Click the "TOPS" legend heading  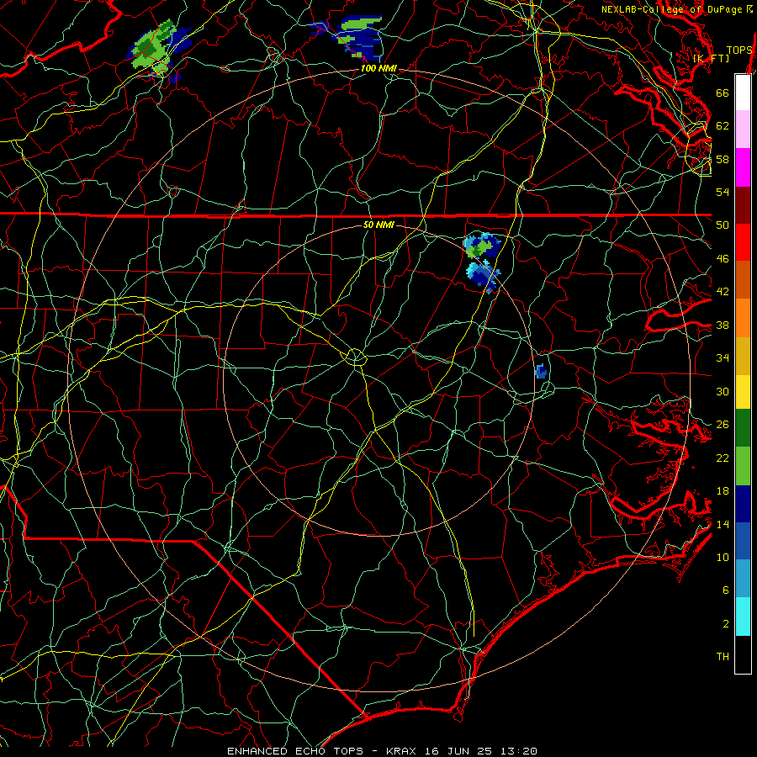tap(739, 50)
